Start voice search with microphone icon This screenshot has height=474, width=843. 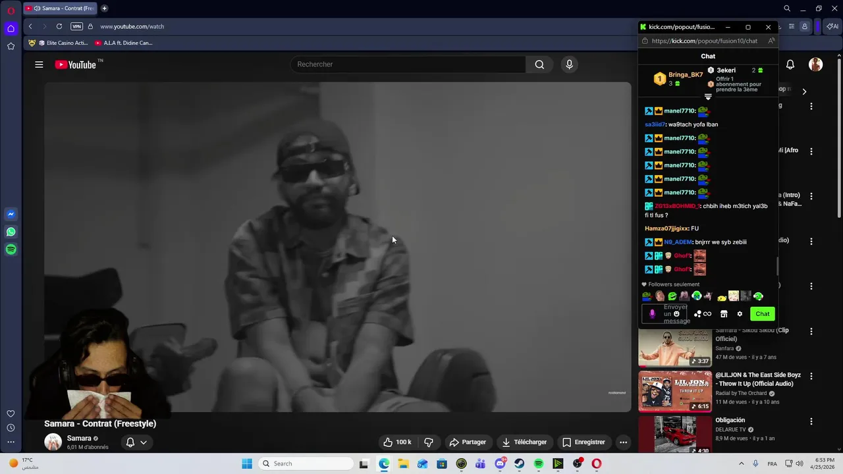(570, 65)
